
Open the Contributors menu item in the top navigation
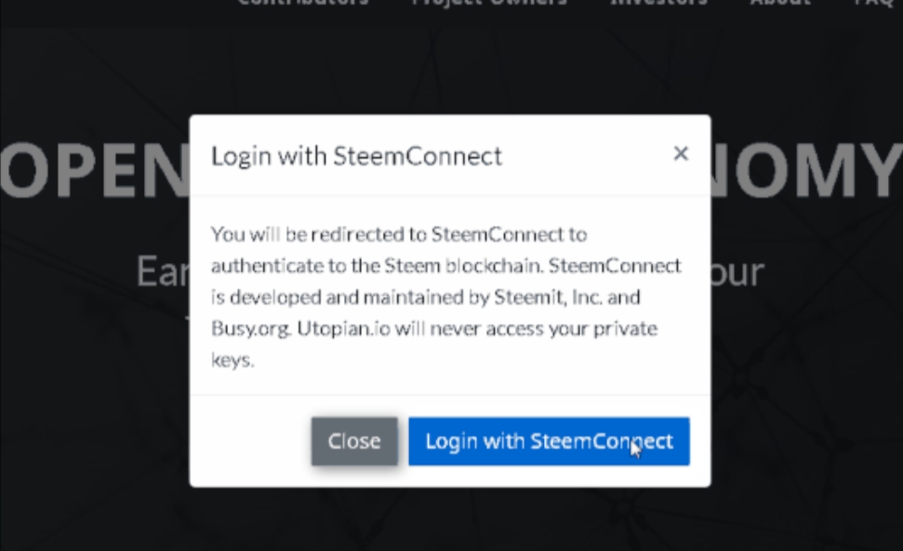303,3
